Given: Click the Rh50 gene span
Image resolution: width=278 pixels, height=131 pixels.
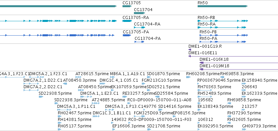Looking at the screenshot, I should [222, 6].
